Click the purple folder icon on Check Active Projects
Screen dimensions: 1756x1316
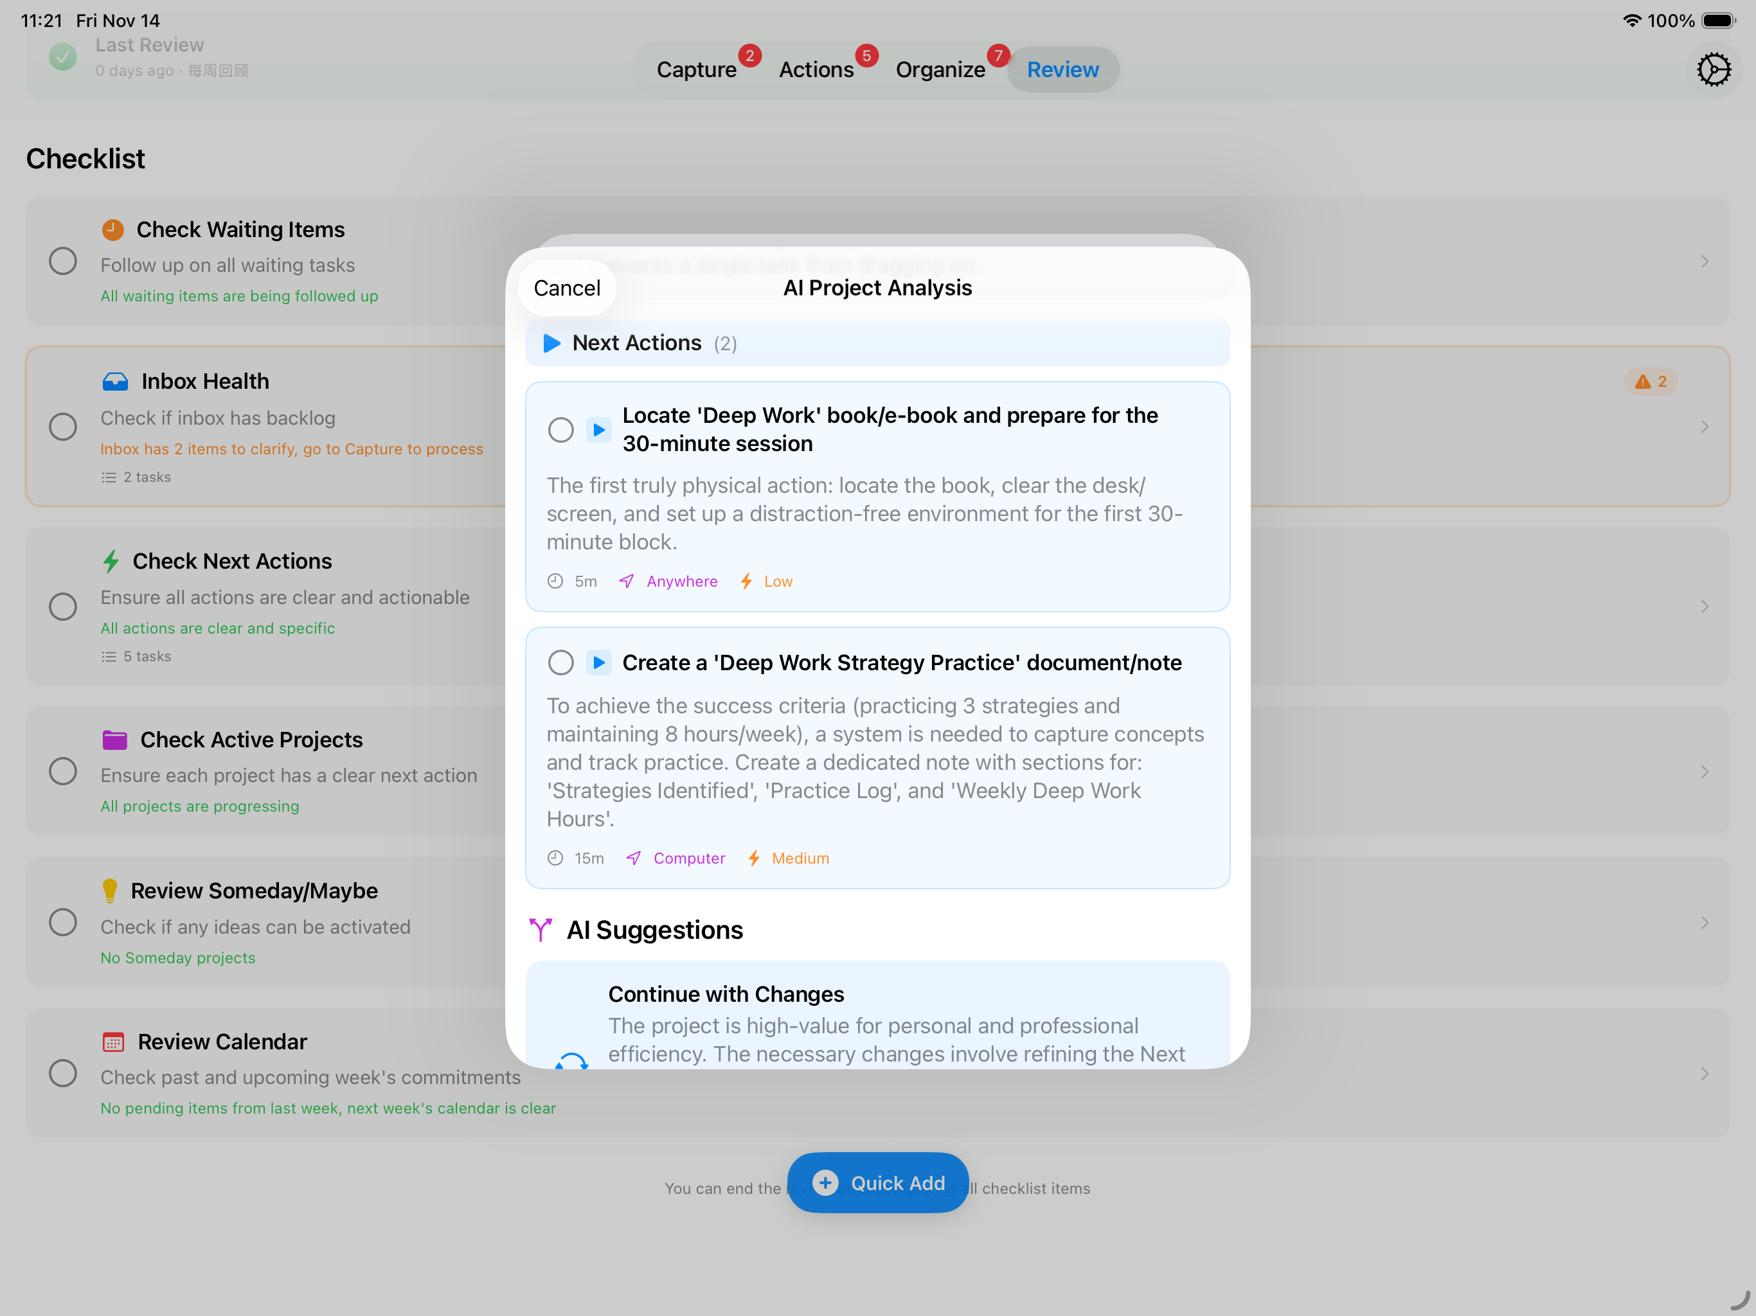115,739
